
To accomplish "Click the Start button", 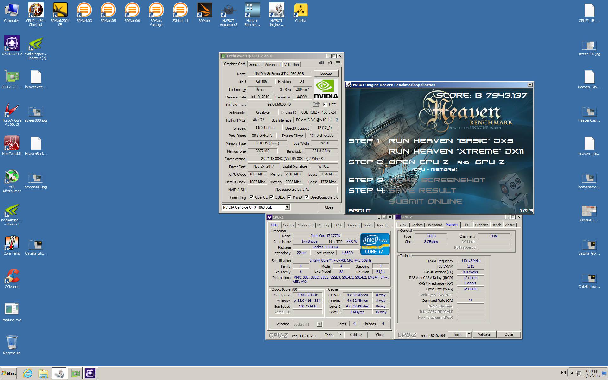I will [x=9, y=373].
